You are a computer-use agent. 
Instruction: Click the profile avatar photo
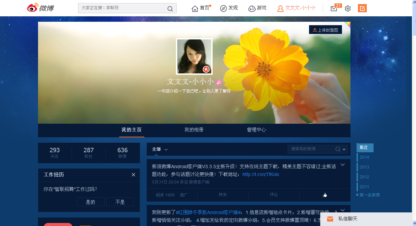pyautogui.click(x=194, y=56)
